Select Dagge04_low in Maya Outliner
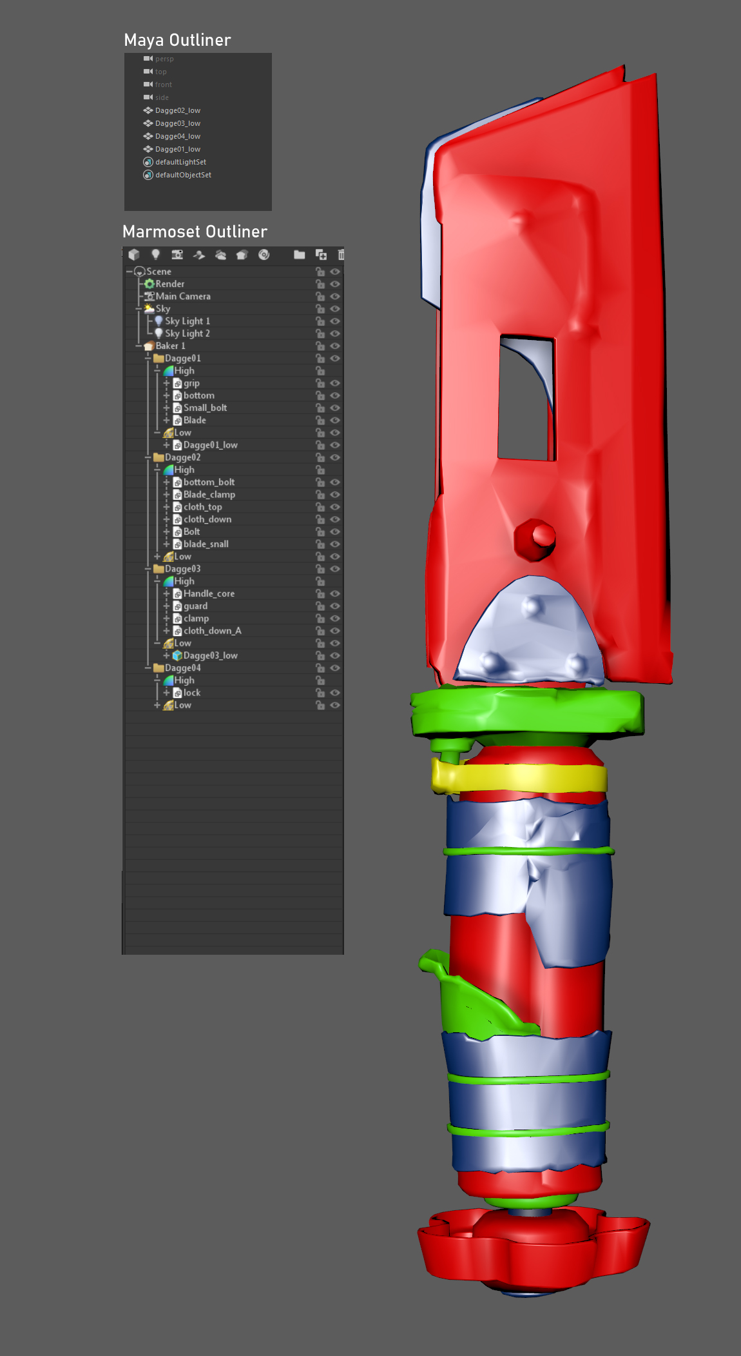This screenshot has width=741, height=1356. (178, 136)
